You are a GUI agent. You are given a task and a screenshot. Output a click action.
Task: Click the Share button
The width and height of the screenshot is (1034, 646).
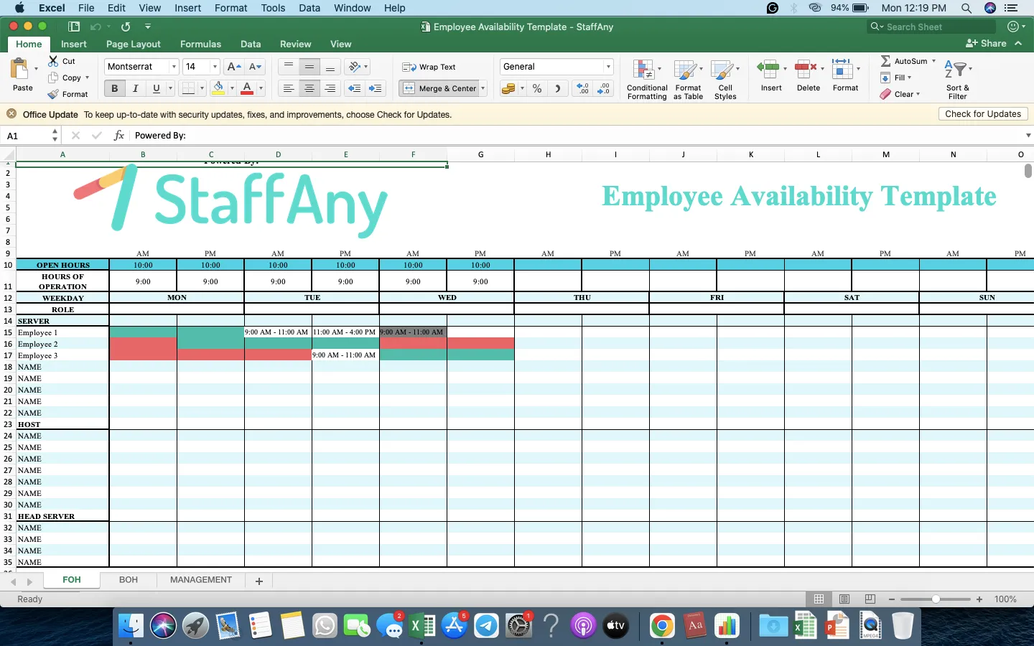point(987,43)
